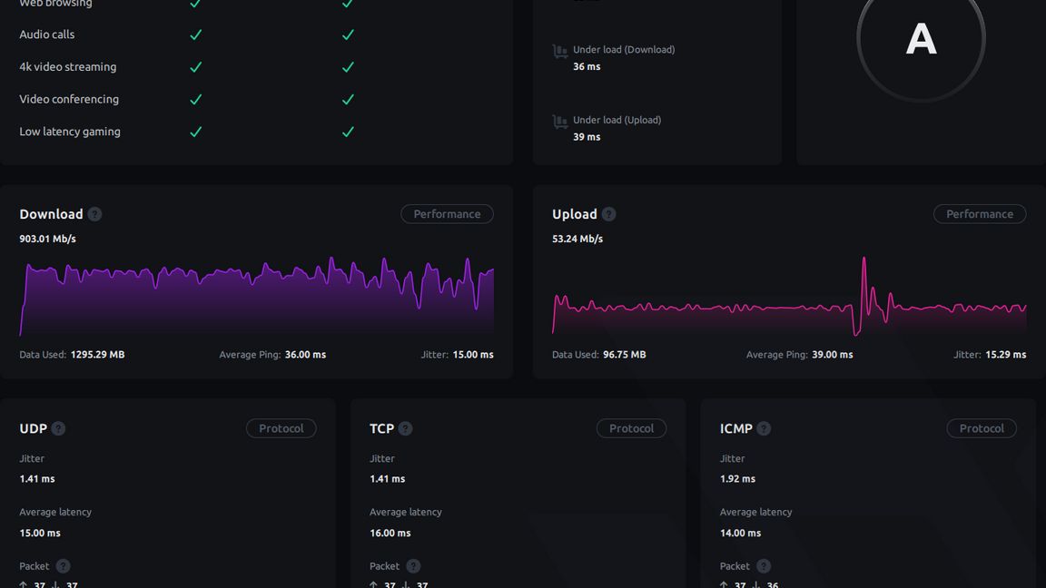
Task: Select the Under load (Upload) latency icon
Action: [560, 122]
